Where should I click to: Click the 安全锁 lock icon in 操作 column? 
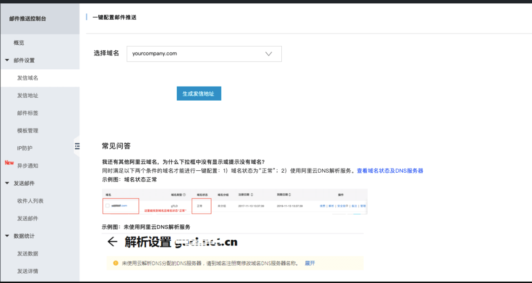345,206
